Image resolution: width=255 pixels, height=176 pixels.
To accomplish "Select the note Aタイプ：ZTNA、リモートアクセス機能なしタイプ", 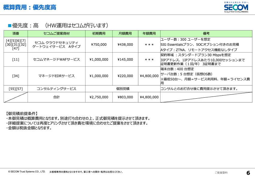I will click(199, 50).
